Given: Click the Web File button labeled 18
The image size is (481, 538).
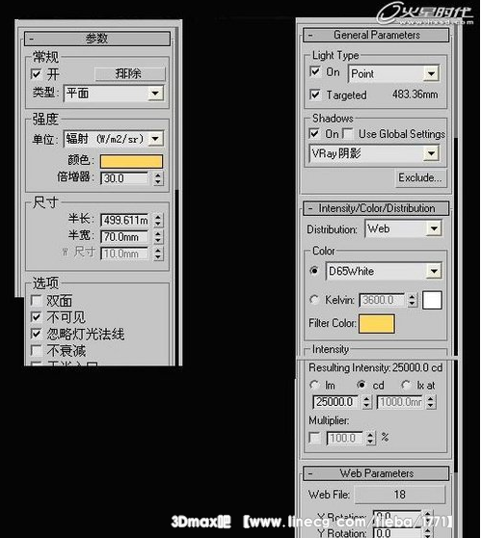Looking at the screenshot, I should (400, 495).
